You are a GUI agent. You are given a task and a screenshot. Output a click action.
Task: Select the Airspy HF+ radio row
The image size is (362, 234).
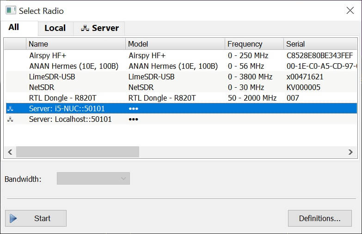[46, 55]
